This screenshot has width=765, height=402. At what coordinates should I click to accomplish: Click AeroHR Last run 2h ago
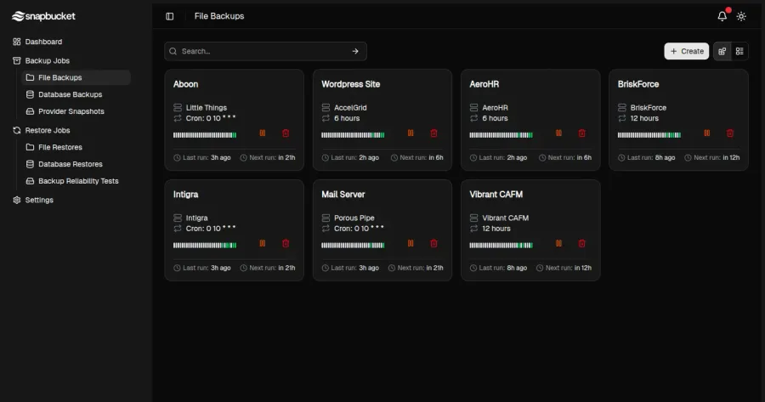coord(498,157)
